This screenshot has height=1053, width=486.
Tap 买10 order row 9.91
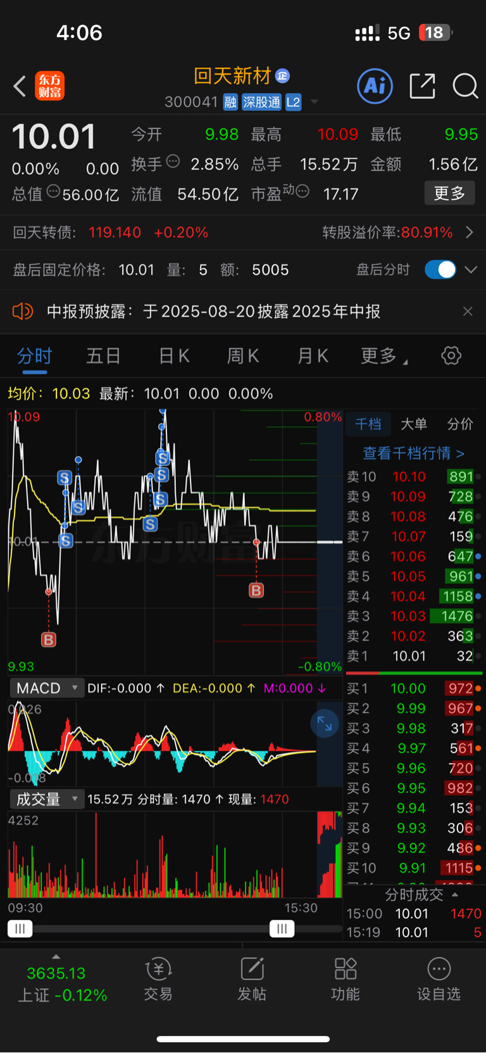[414, 868]
